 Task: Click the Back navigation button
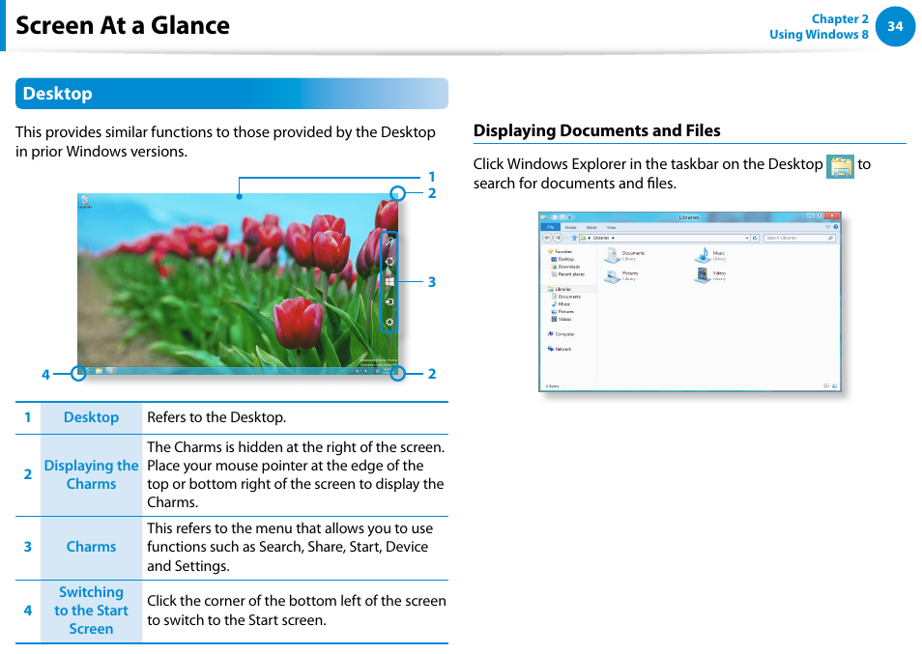tap(548, 237)
